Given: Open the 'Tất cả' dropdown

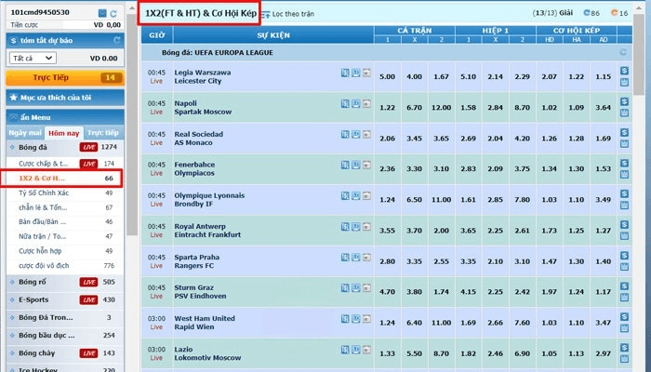Looking at the screenshot, I should tap(33, 58).
